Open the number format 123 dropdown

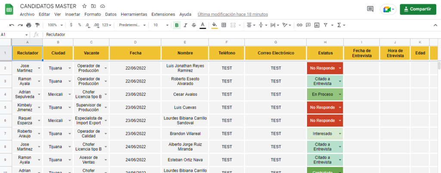pyautogui.click(x=107, y=25)
